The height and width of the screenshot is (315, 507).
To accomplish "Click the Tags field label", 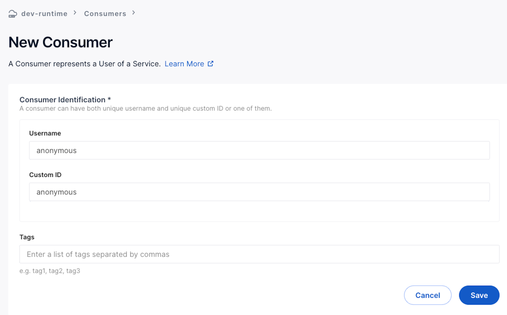I will (x=27, y=237).
